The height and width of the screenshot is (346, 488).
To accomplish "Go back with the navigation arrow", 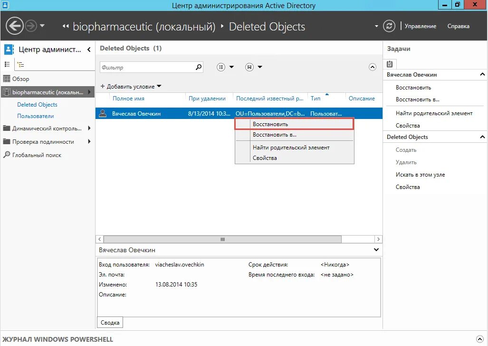I will [x=15, y=26].
